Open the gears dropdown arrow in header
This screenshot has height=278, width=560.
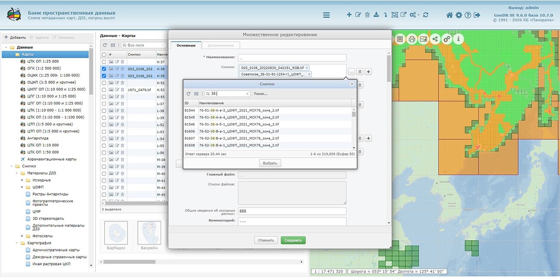tap(418, 15)
